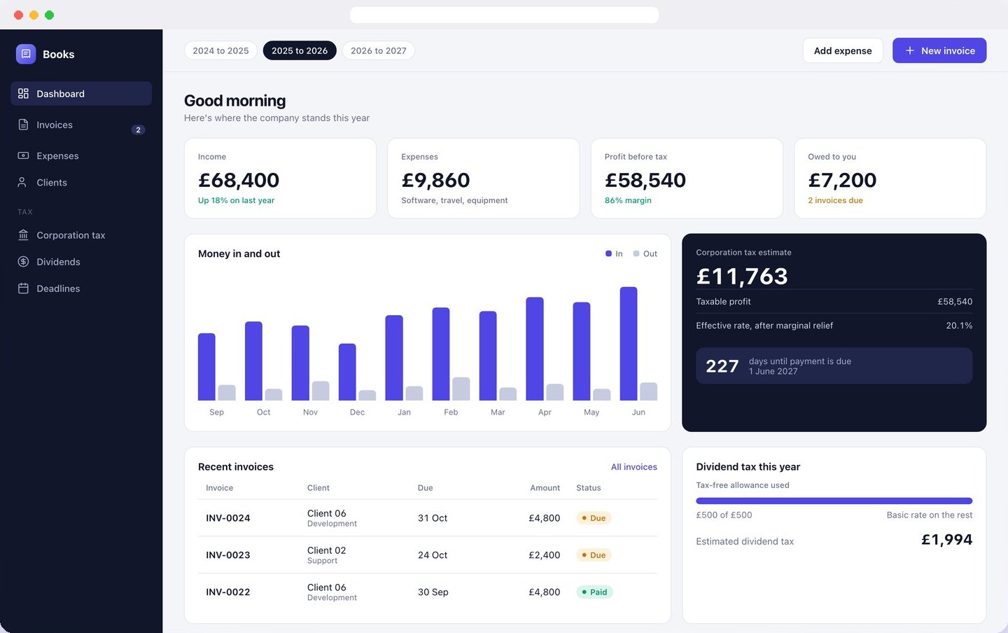Viewport: 1008px width, 633px height.
Task: Click the grey Out legend dot
Action: point(636,253)
